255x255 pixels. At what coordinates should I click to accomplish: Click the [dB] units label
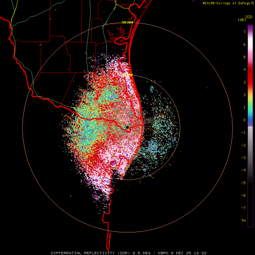(242, 20)
